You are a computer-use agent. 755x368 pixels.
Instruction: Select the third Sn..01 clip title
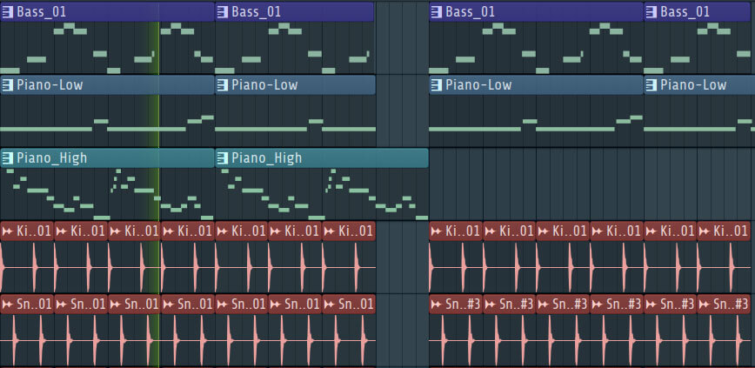click(142, 304)
